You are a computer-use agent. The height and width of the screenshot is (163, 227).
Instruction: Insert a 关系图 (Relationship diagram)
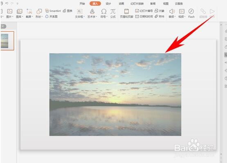(52, 16)
